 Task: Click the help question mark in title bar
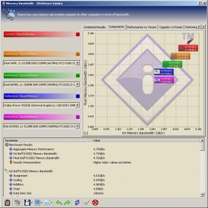point(200,3)
